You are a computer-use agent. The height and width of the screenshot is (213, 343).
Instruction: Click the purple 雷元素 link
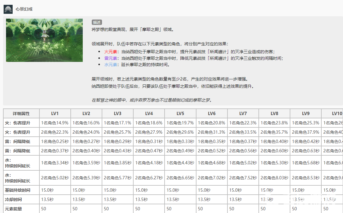(x=111, y=58)
